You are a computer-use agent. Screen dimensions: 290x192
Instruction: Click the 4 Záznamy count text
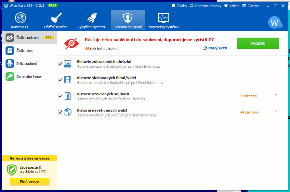point(248,96)
